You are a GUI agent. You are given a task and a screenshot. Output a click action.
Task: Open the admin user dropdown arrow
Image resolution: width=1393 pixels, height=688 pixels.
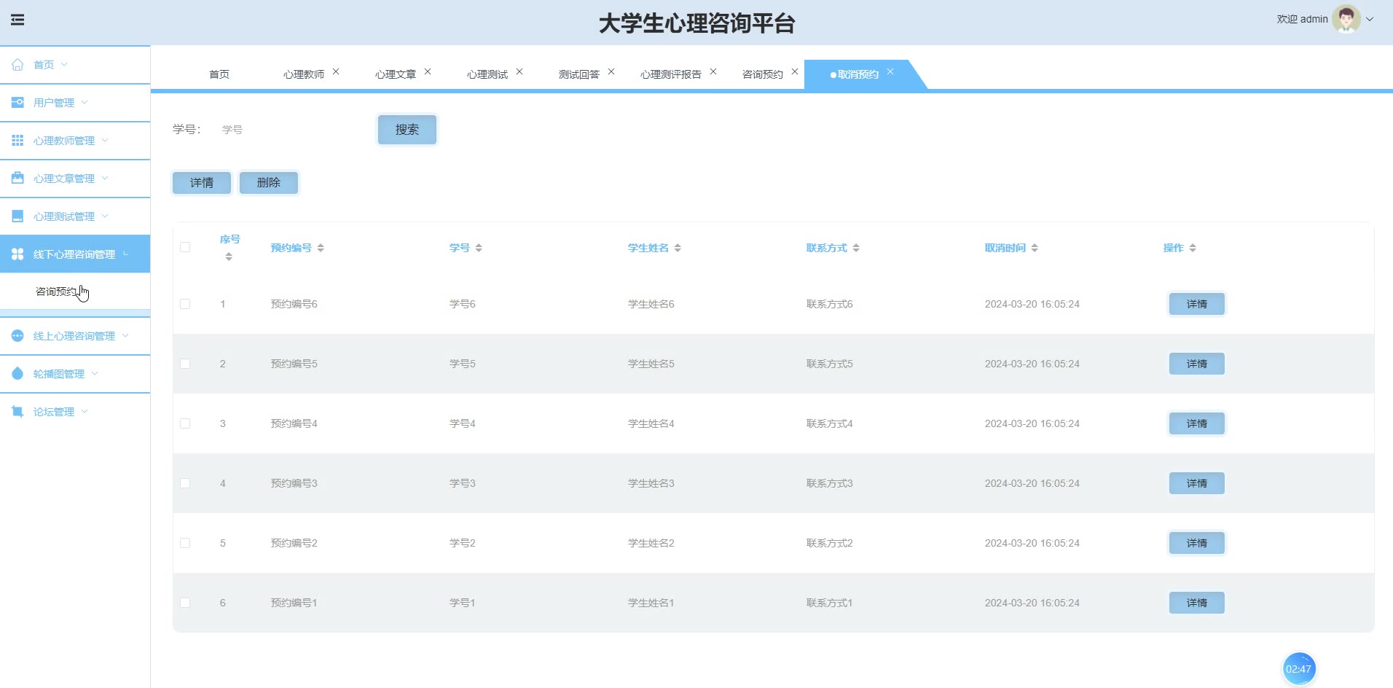point(1370,20)
